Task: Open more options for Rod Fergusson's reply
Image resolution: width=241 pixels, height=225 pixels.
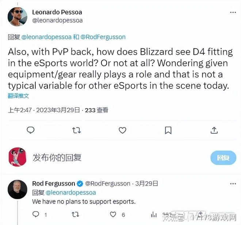Action: coord(233,184)
